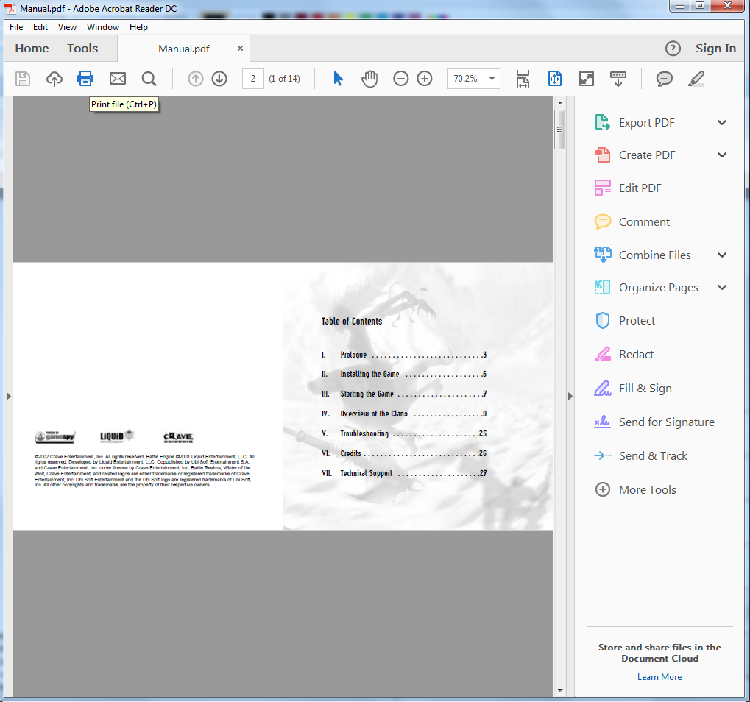
Task: Send file by email envelope icon
Action: click(118, 79)
